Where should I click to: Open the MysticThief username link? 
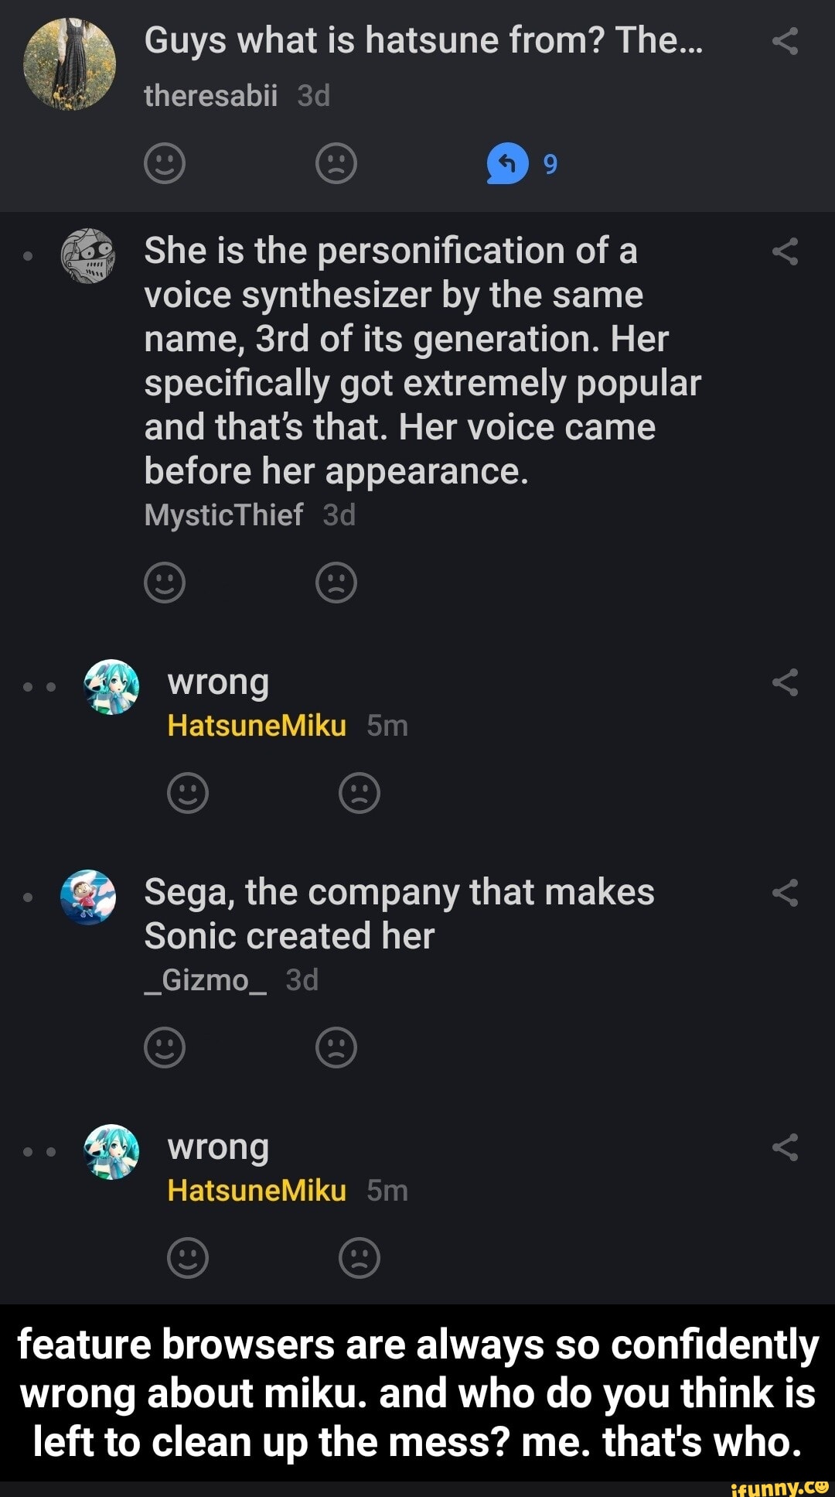(x=223, y=515)
